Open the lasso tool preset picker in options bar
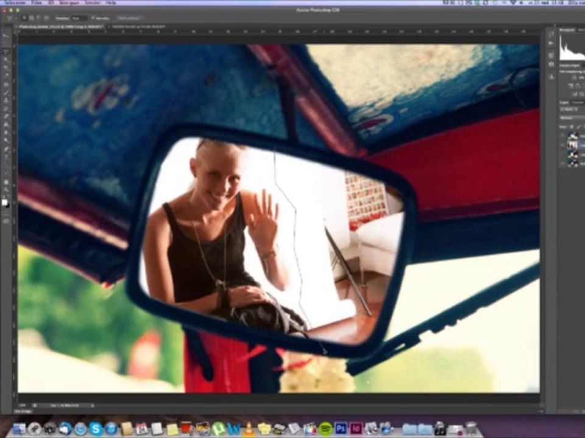 tap(11, 18)
